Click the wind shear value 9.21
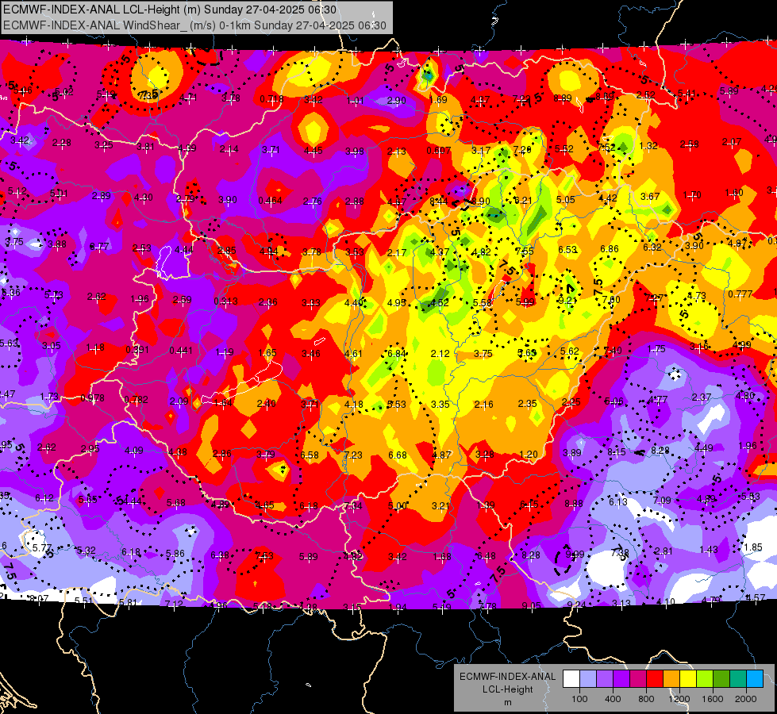Screen dimensions: 777x714 pyautogui.click(x=567, y=300)
